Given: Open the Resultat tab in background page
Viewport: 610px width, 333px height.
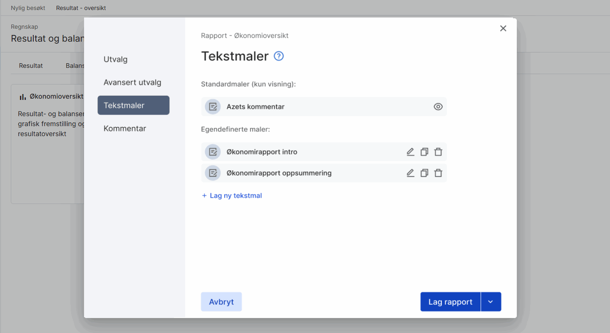Looking at the screenshot, I should (x=31, y=65).
